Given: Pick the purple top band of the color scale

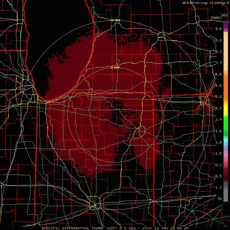Looking at the screenshot, I should [x=226, y=26].
